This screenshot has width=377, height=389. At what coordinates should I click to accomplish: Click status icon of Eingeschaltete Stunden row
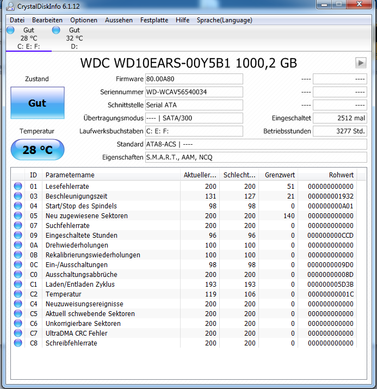point(18,235)
